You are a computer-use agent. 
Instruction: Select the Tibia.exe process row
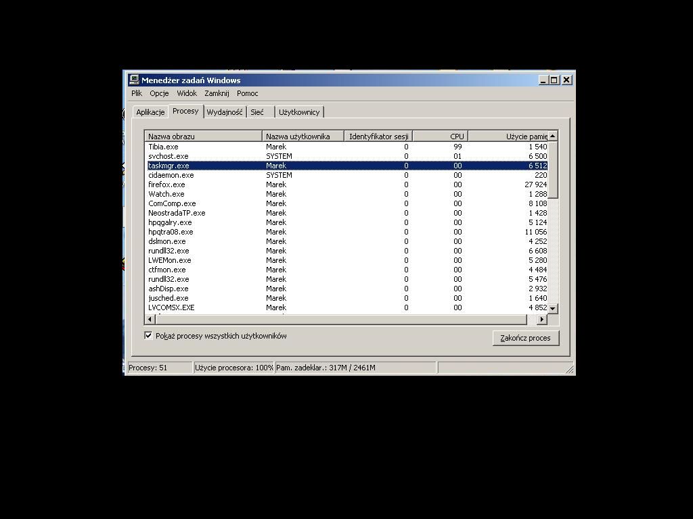347,147
